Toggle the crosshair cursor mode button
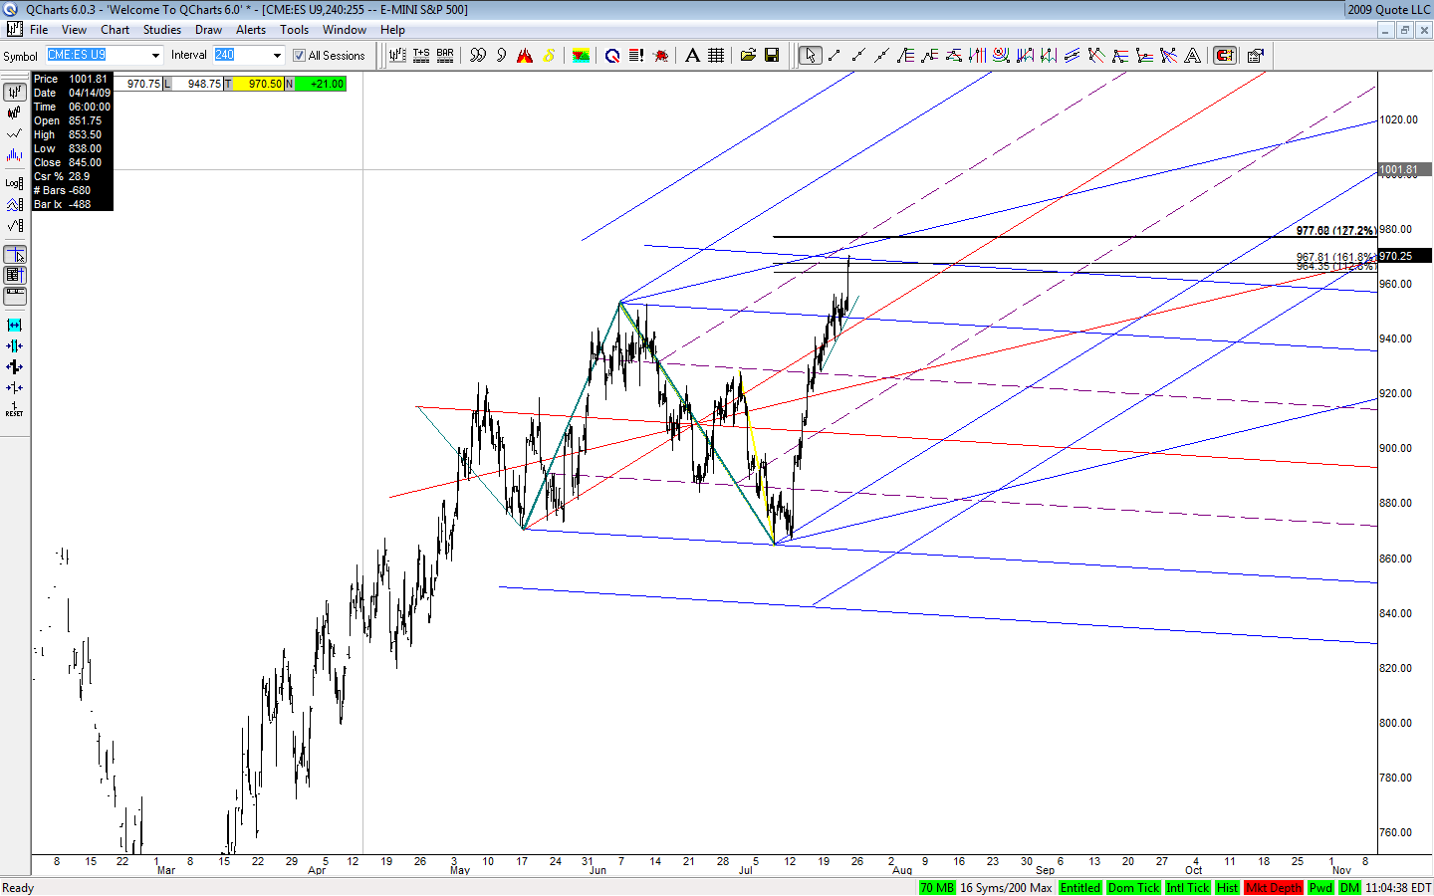Screen dimensions: 1434x896 point(14,256)
